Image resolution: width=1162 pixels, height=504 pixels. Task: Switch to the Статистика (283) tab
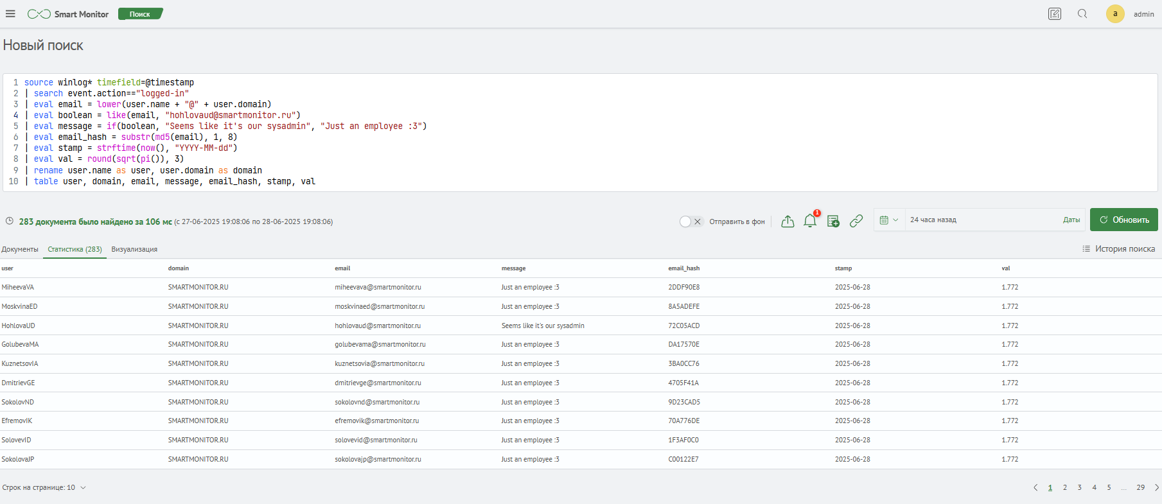pyautogui.click(x=75, y=249)
